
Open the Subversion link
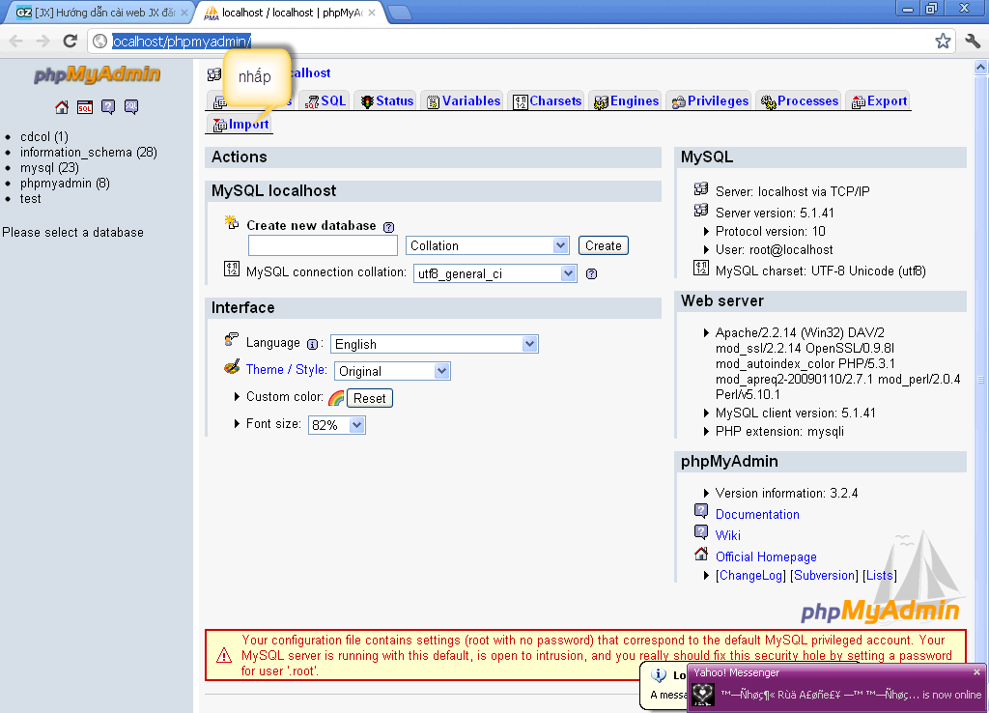click(x=825, y=576)
